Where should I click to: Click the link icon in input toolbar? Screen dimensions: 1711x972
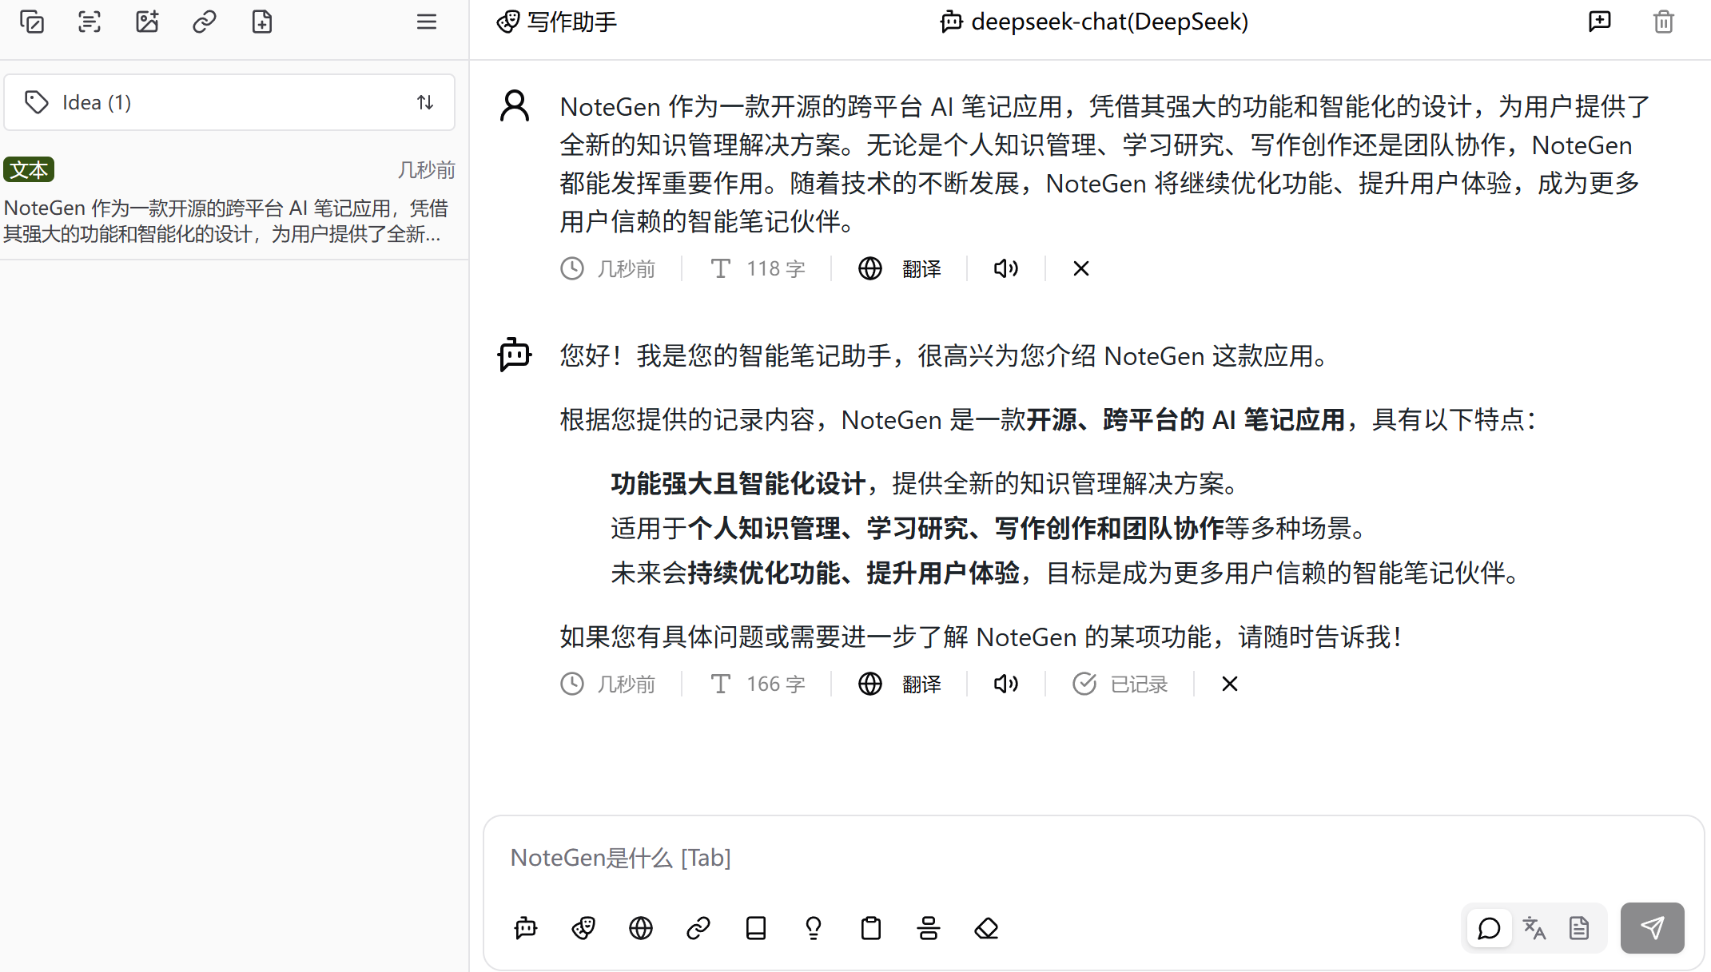[x=698, y=928]
